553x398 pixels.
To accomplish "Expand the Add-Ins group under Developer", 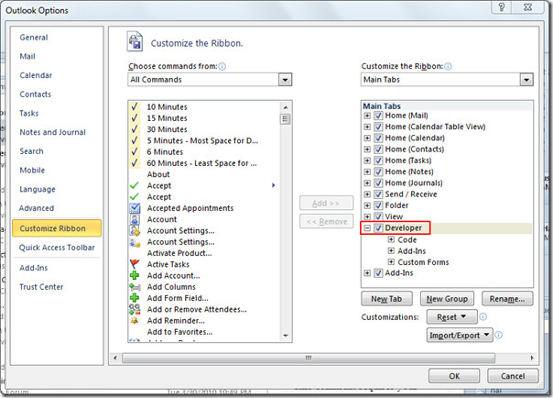I will (391, 250).
